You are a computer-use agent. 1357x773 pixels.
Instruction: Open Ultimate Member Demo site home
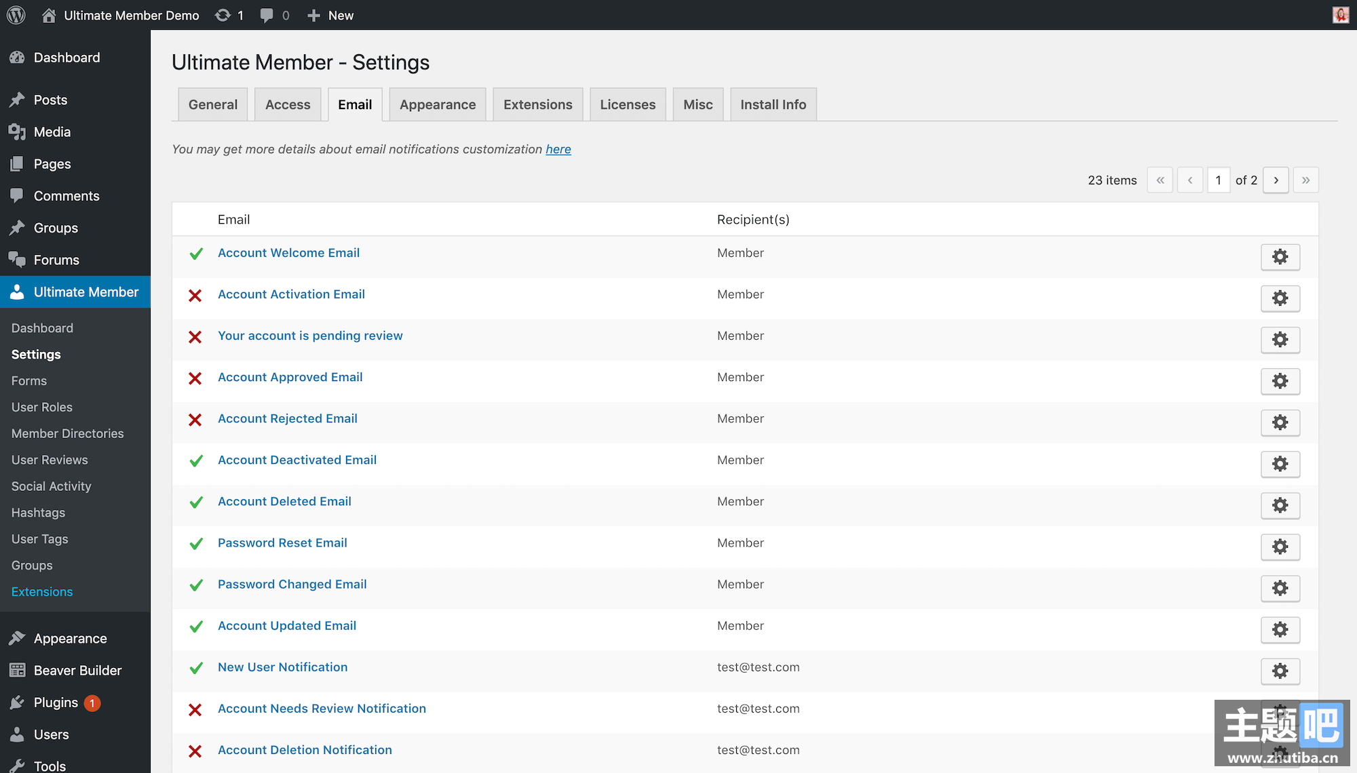121,15
